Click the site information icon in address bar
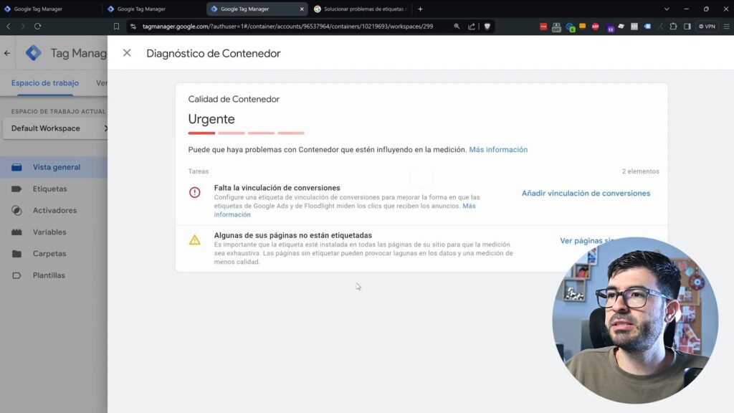The width and height of the screenshot is (734, 413). pyautogui.click(x=133, y=27)
